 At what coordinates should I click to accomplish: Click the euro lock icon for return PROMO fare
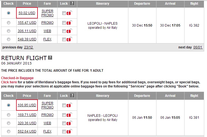click(x=69, y=115)
